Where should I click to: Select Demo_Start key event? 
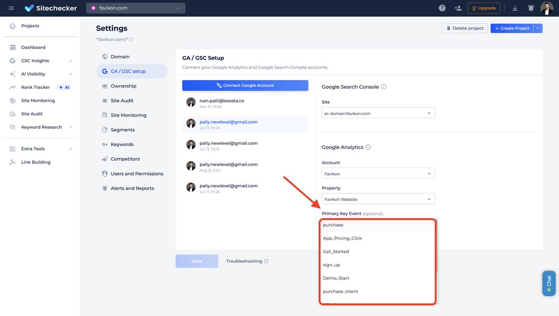coord(378,278)
